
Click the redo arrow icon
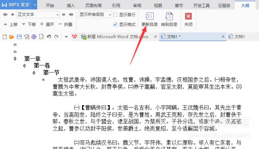coord(56,37)
